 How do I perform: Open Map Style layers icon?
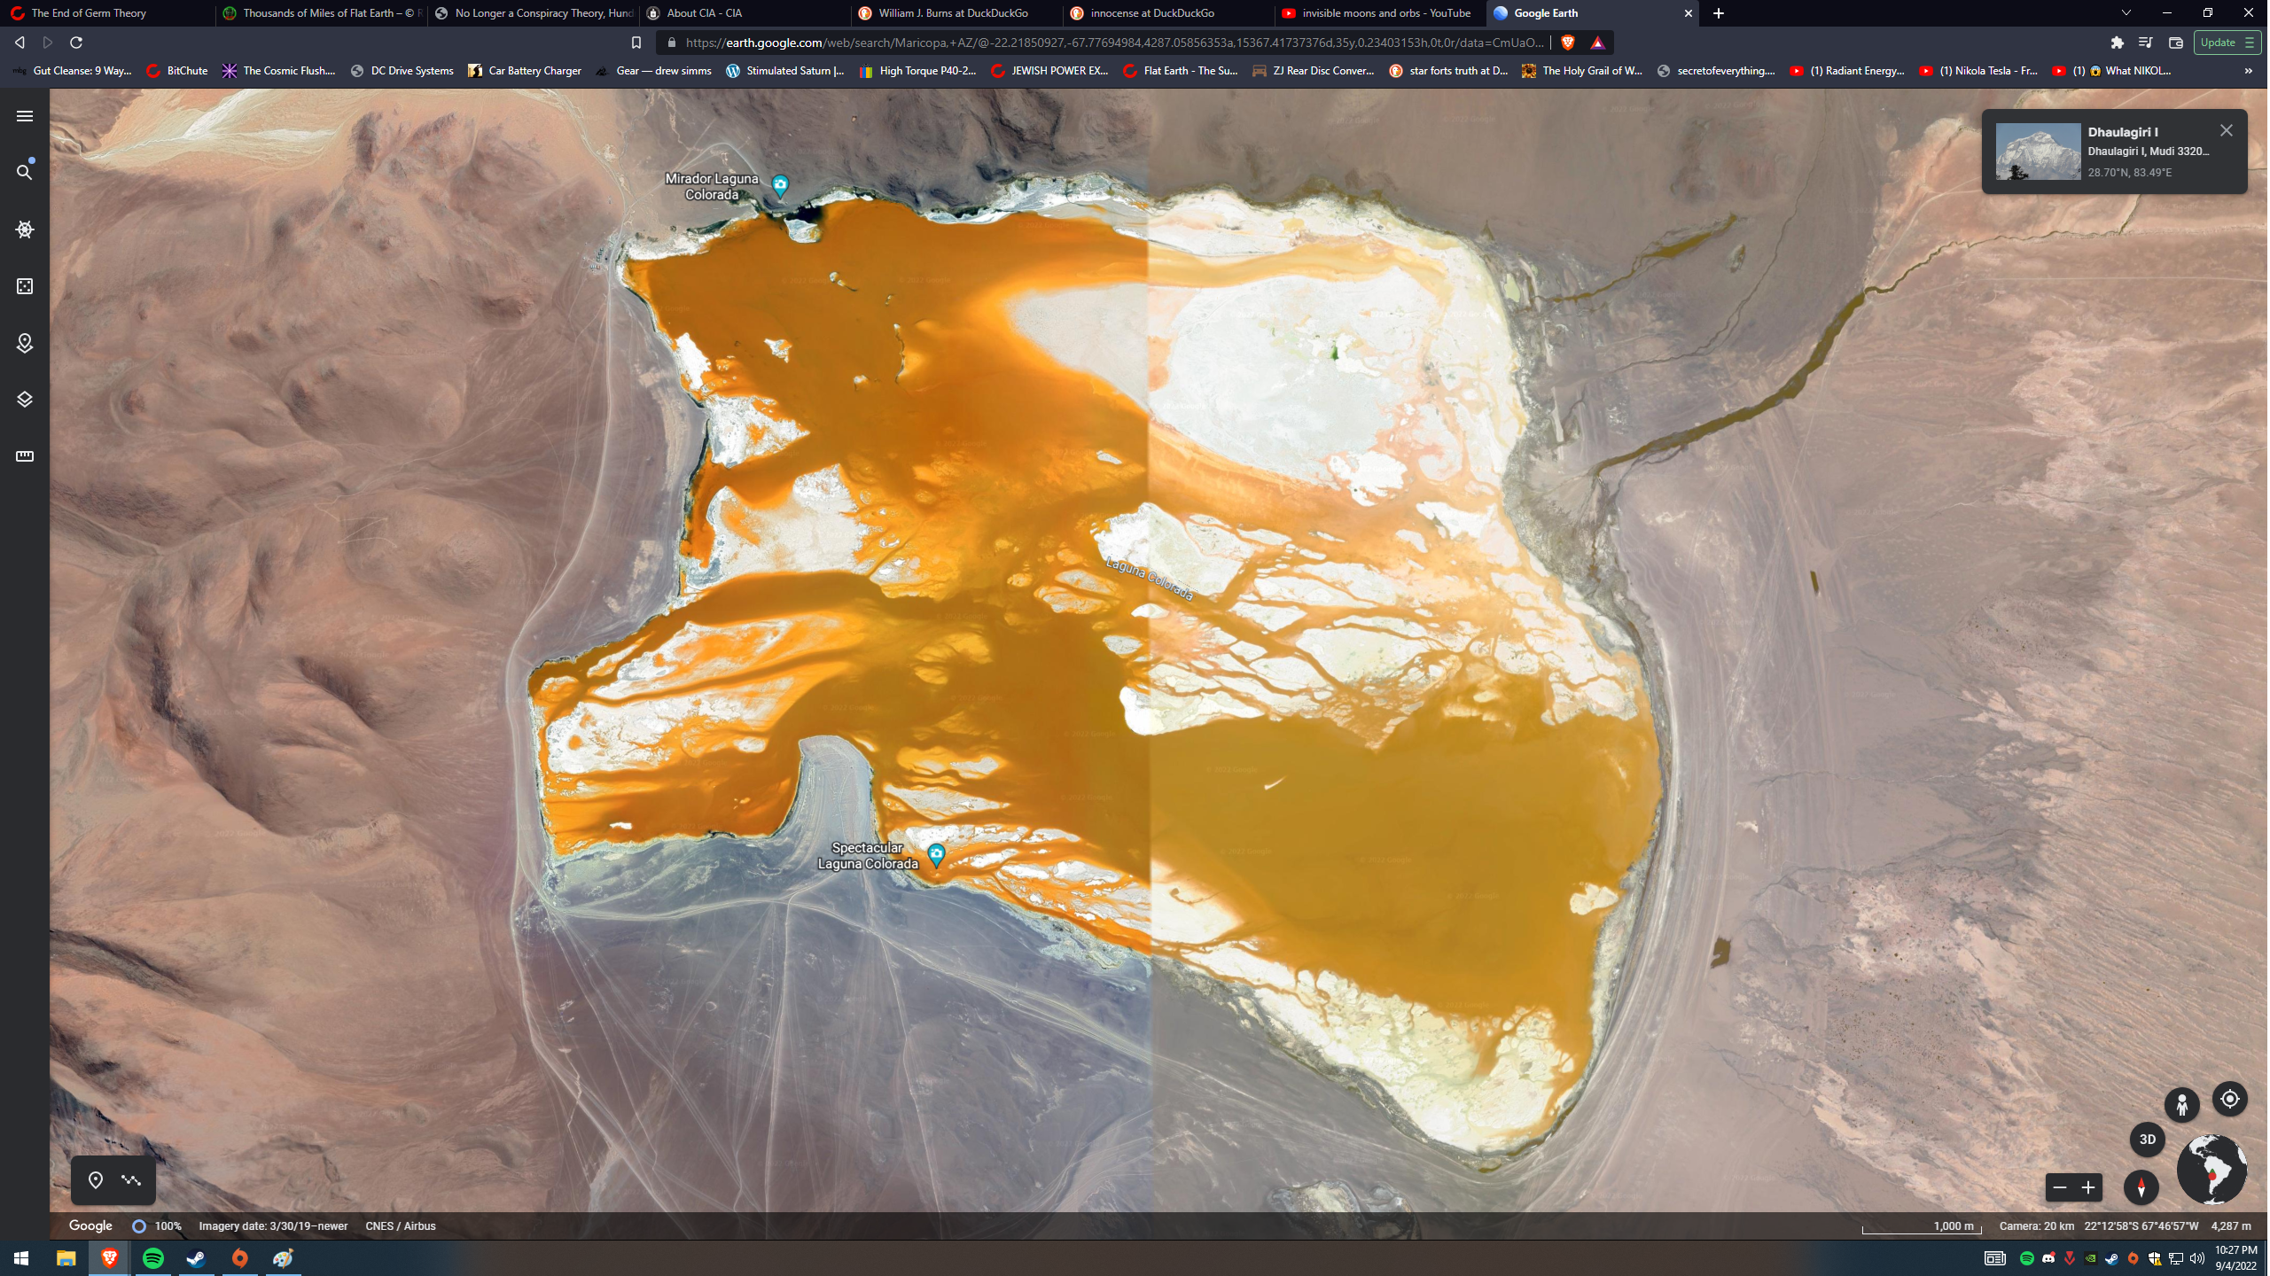[25, 400]
